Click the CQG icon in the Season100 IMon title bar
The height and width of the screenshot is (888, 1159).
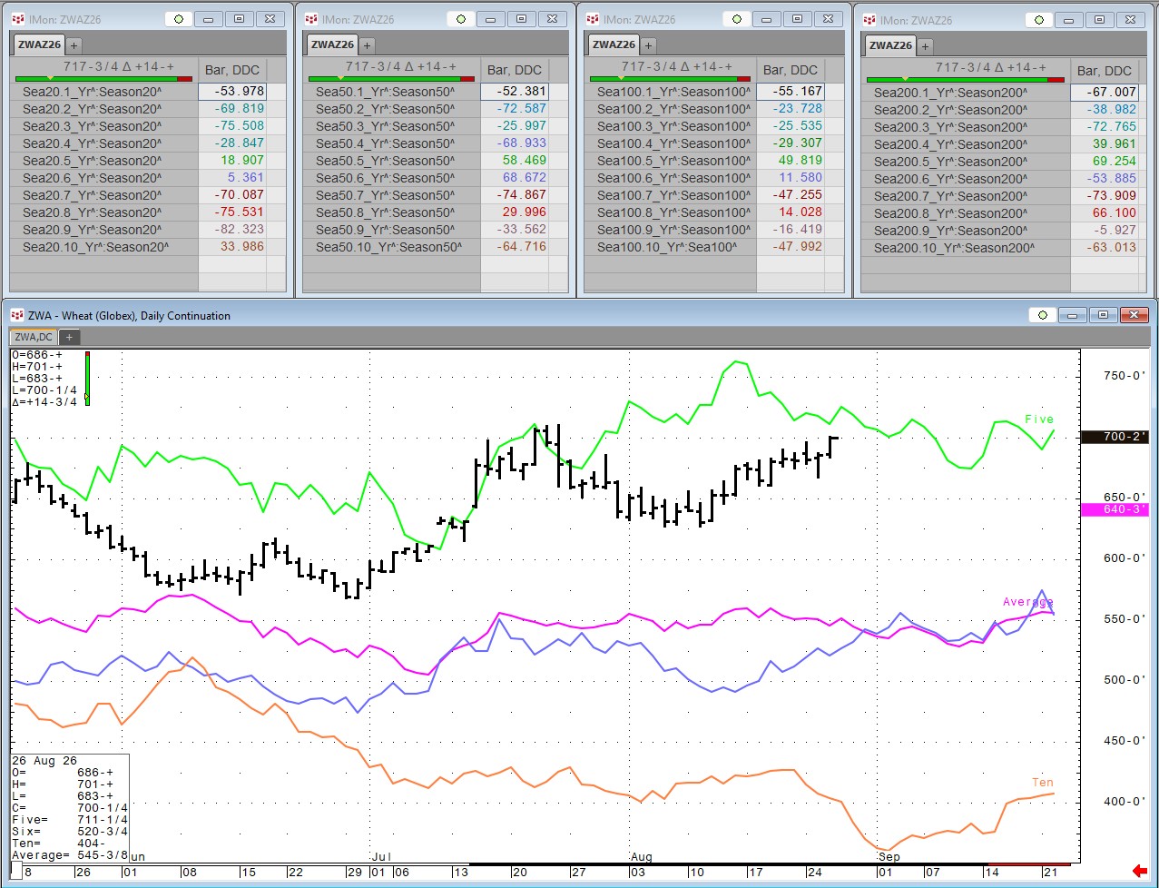(x=593, y=19)
